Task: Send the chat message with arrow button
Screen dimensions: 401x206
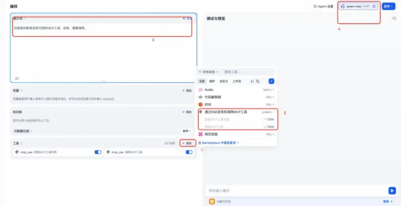Action: 392,190
